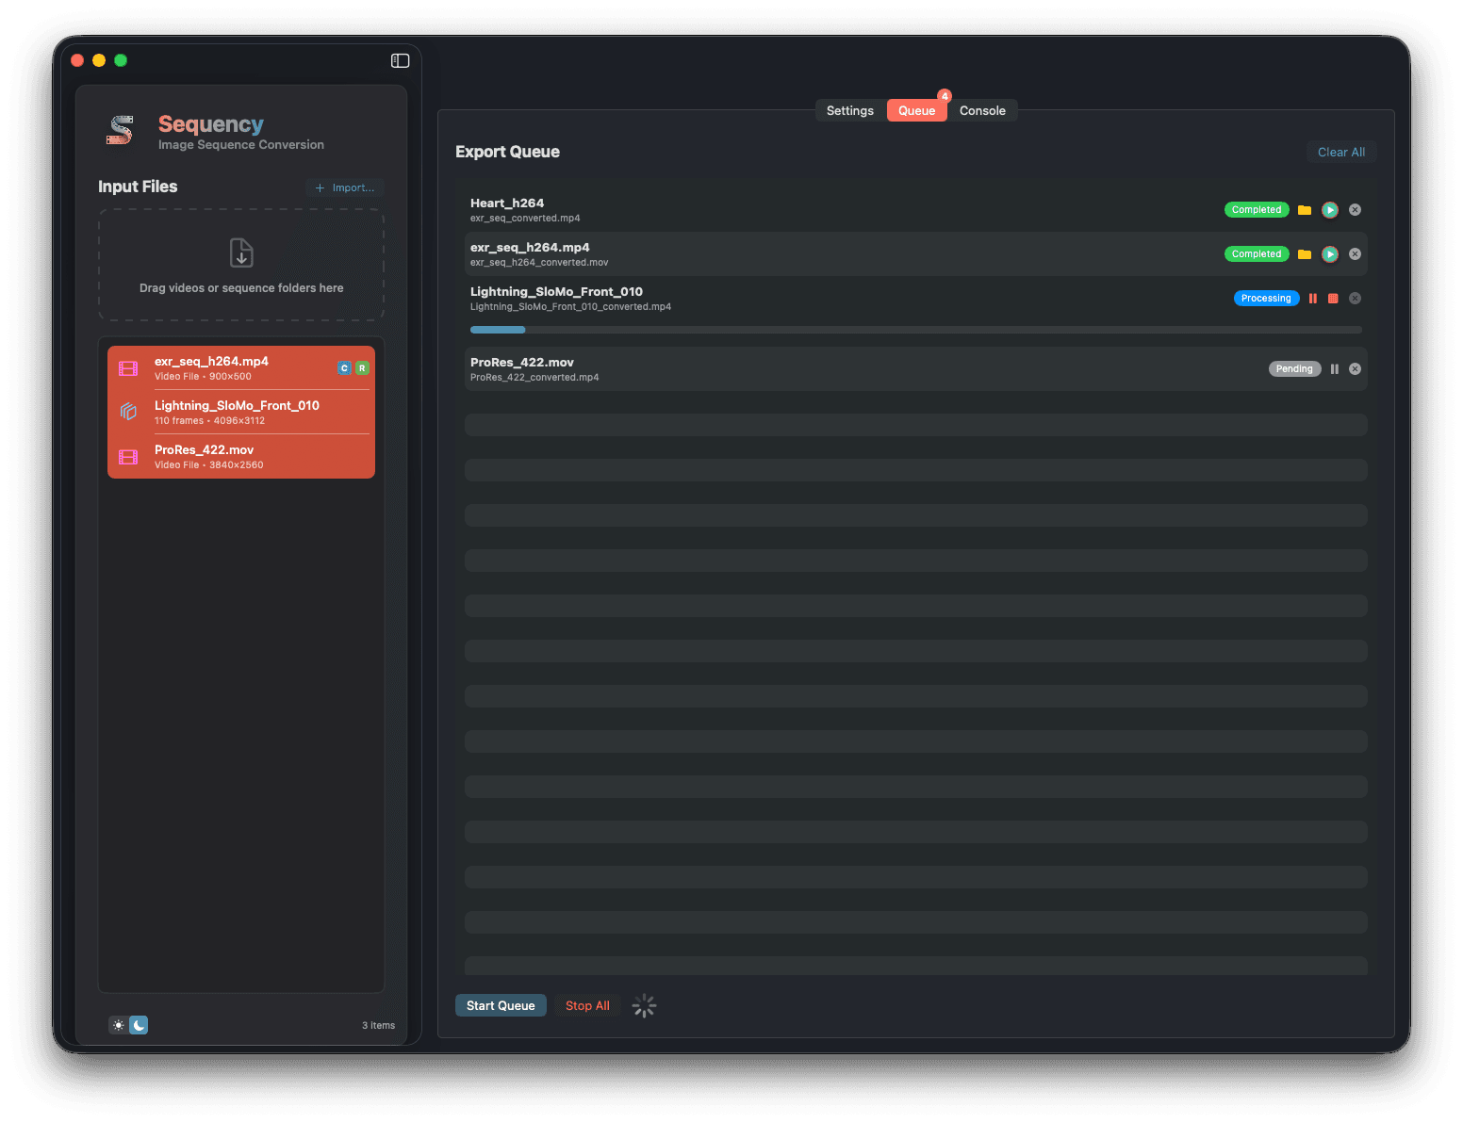
Task: Pause the Lightning_SloMo_Front_010 processing job
Action: point(1313,298)
